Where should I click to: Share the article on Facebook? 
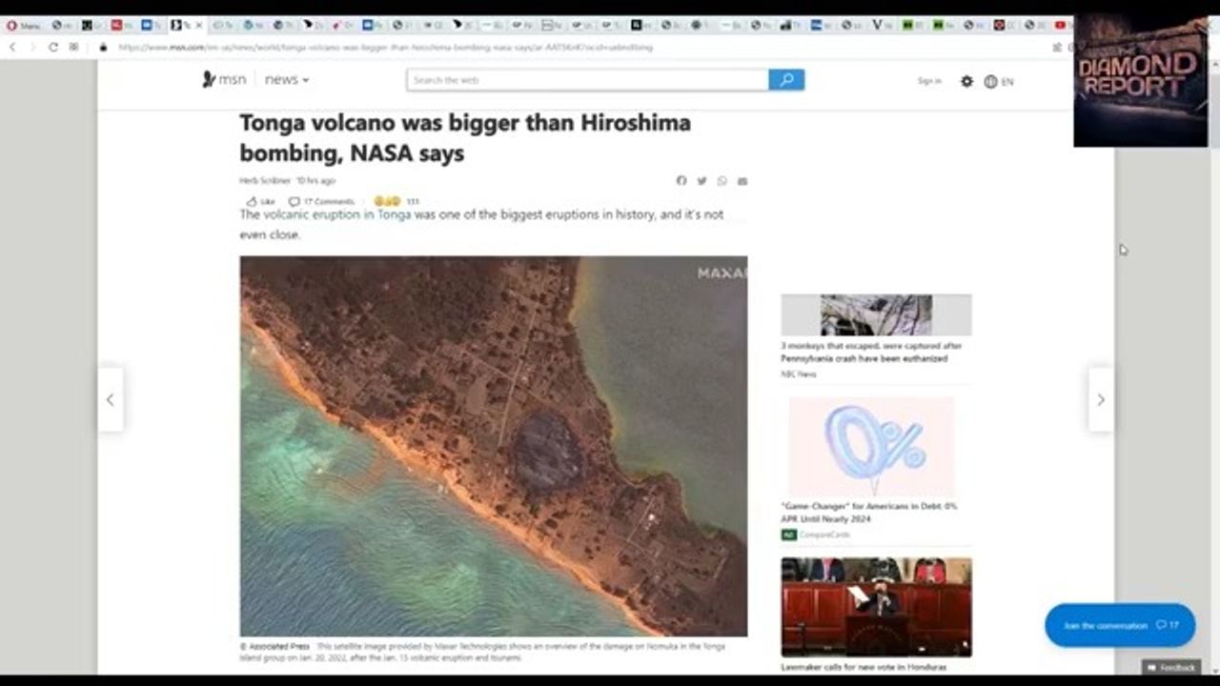click(x=681, y=181)
